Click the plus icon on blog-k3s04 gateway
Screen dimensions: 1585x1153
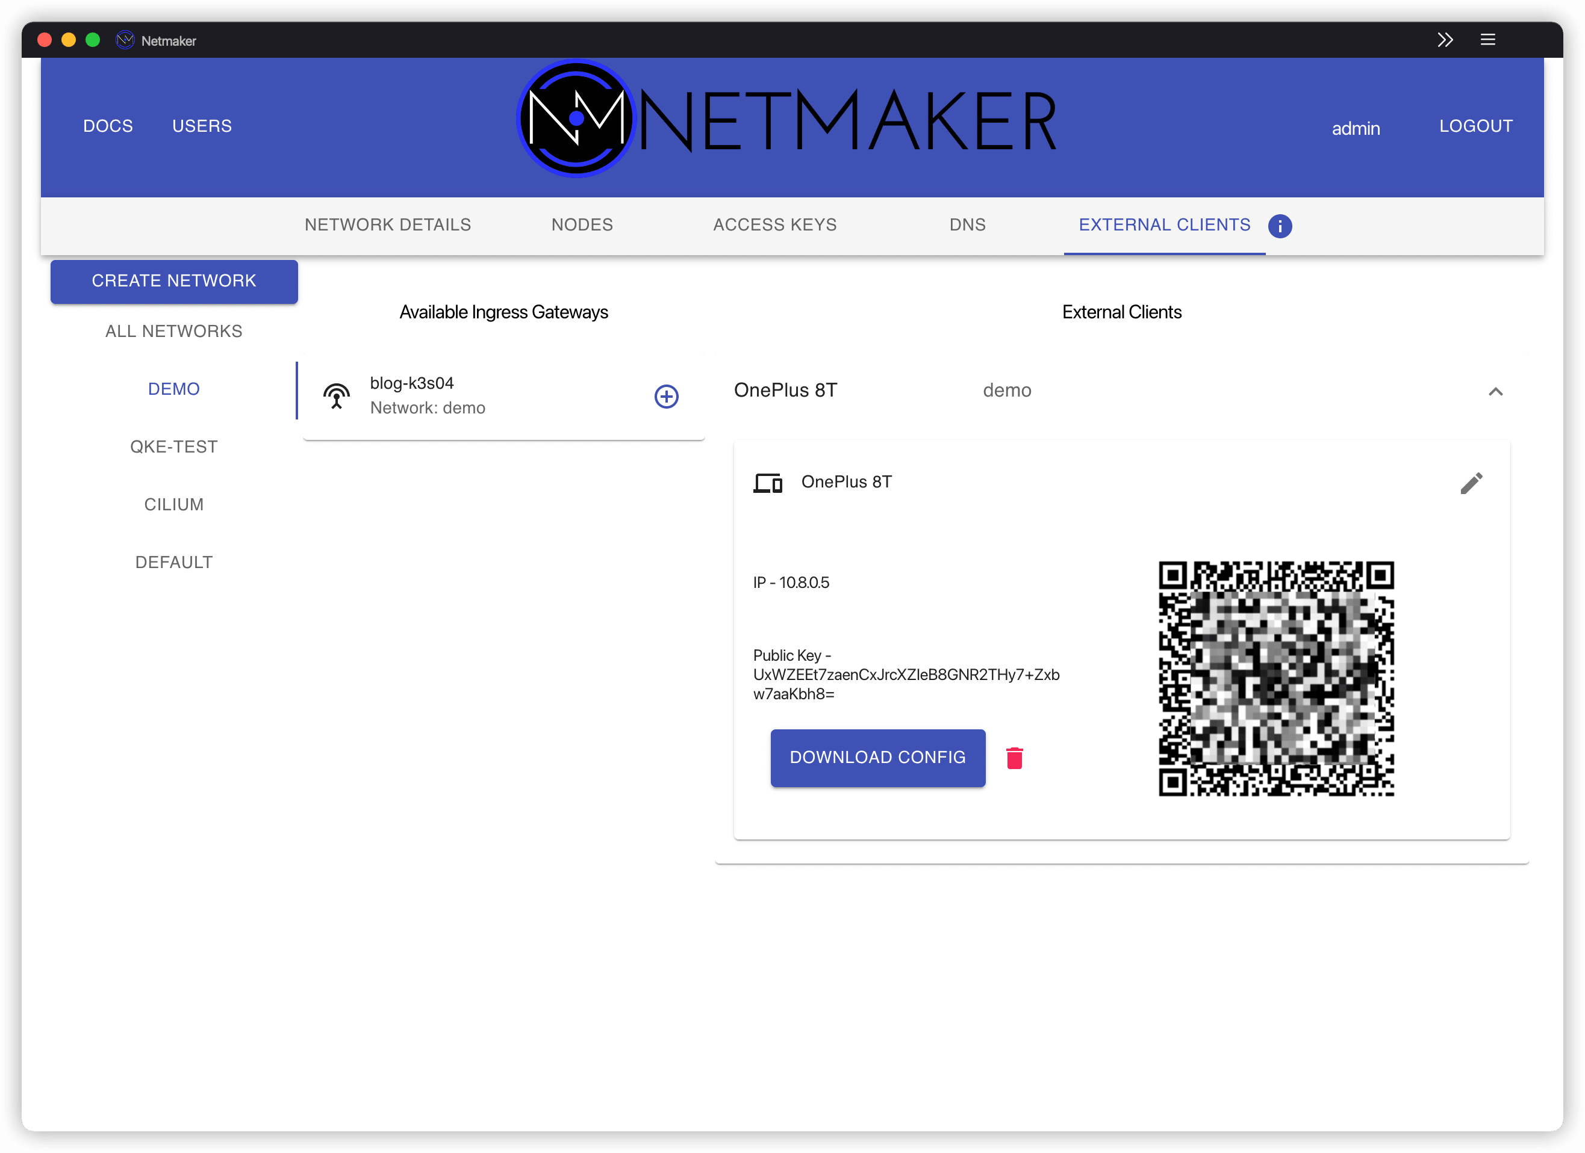[x=666, y=396]
